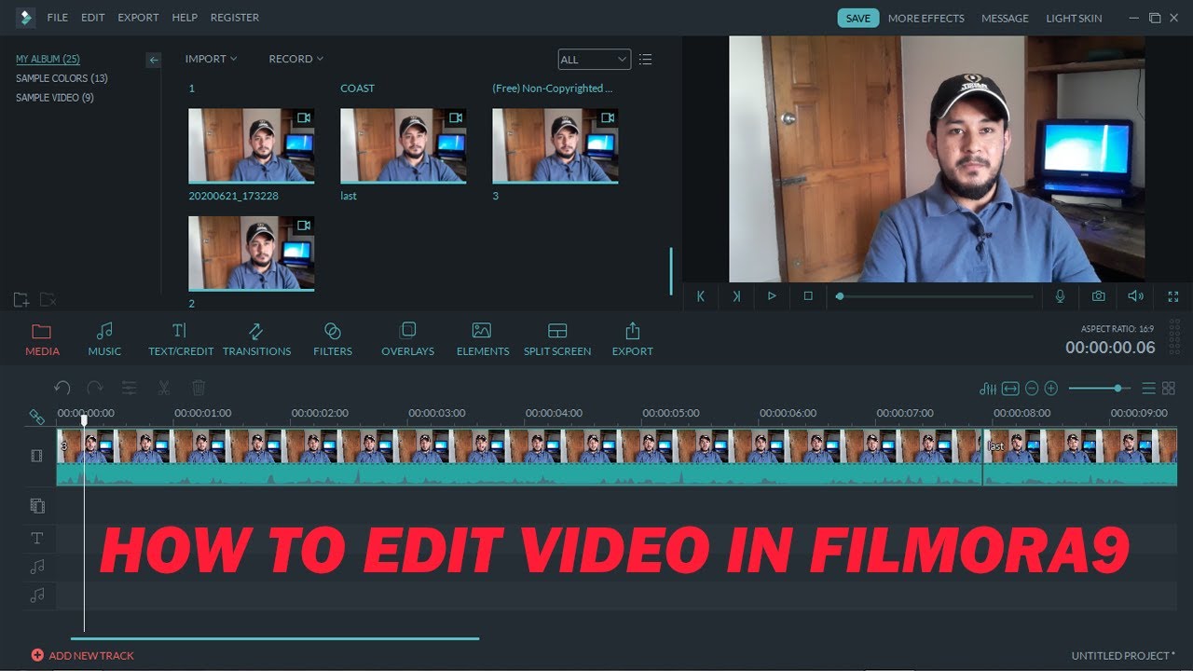Expand the IMPORT dropdown
This screenshot has height=671, width=1193.
click(211, 59)
